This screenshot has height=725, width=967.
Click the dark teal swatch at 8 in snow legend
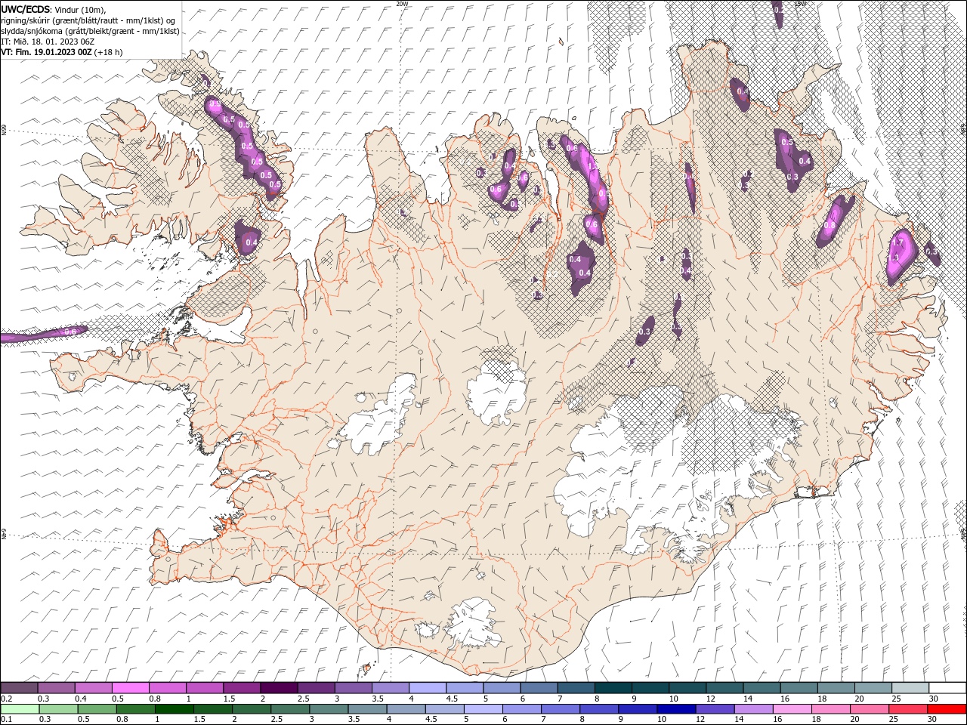coord(613,688)
